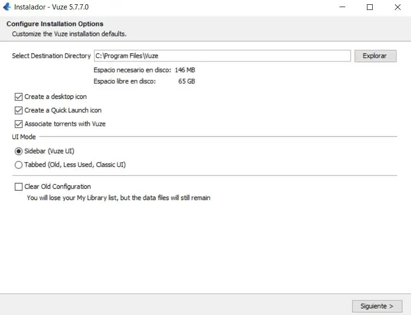Minimize the Vuze installer window

(342, 7)
